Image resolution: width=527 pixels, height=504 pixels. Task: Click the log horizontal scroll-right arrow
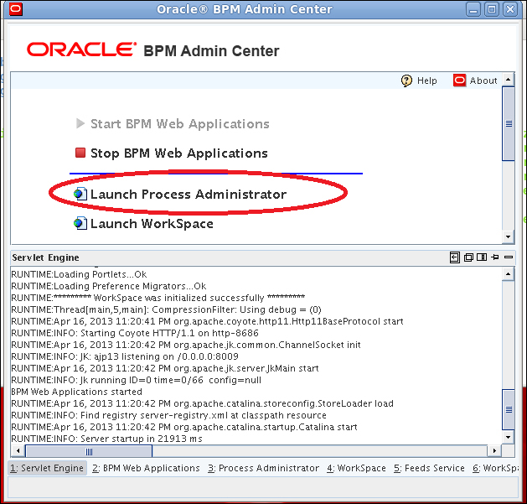[x=494, y=451]
